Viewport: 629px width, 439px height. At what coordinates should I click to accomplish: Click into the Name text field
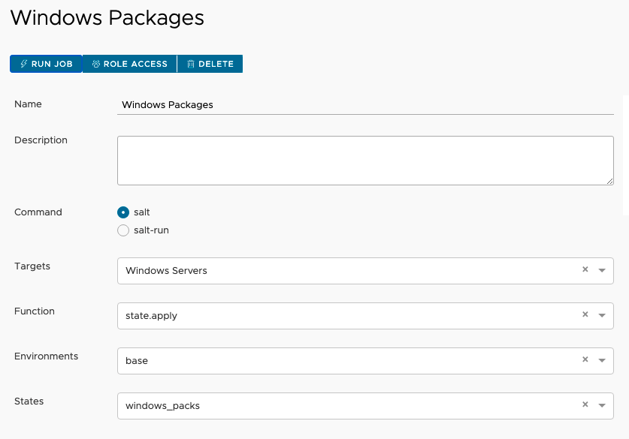click(365, 105)
